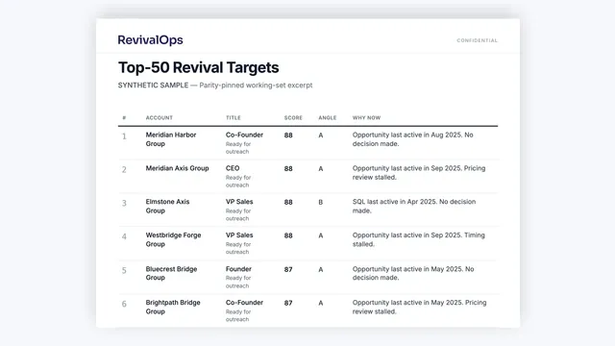The image size is (615, 346).
Task: Click row number 4
Action: [124, 236]
